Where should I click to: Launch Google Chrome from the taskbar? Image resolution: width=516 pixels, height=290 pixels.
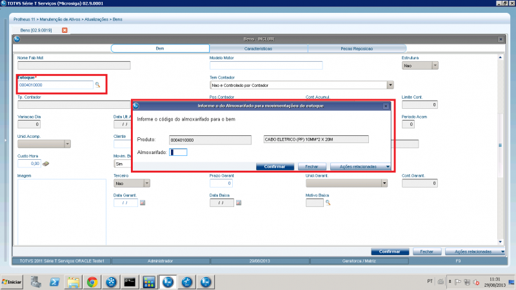(x=92, y=282)
